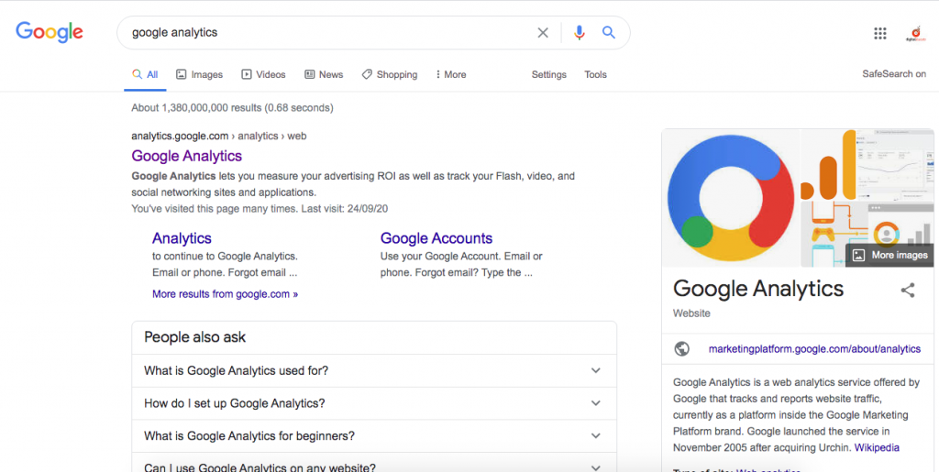Start voice search with the microphone icon
Viewport: 939px width, 472px height.
coord(579,33)
